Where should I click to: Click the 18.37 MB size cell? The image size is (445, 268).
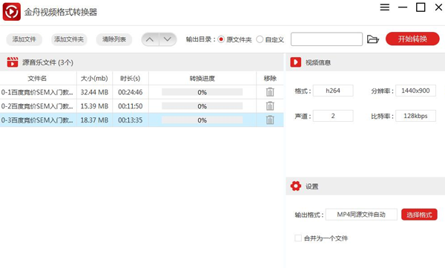tap(94, 120)
